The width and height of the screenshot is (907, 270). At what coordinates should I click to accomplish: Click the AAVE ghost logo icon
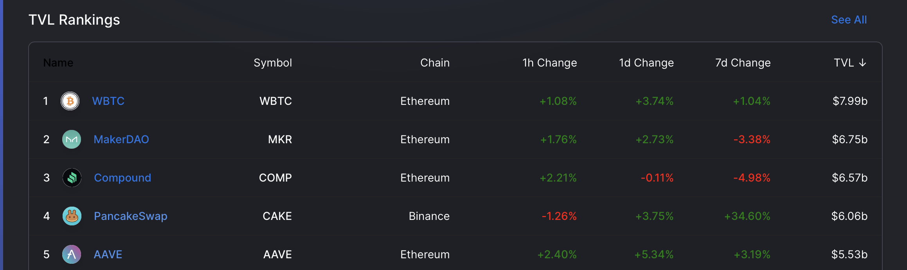(72, 254)
